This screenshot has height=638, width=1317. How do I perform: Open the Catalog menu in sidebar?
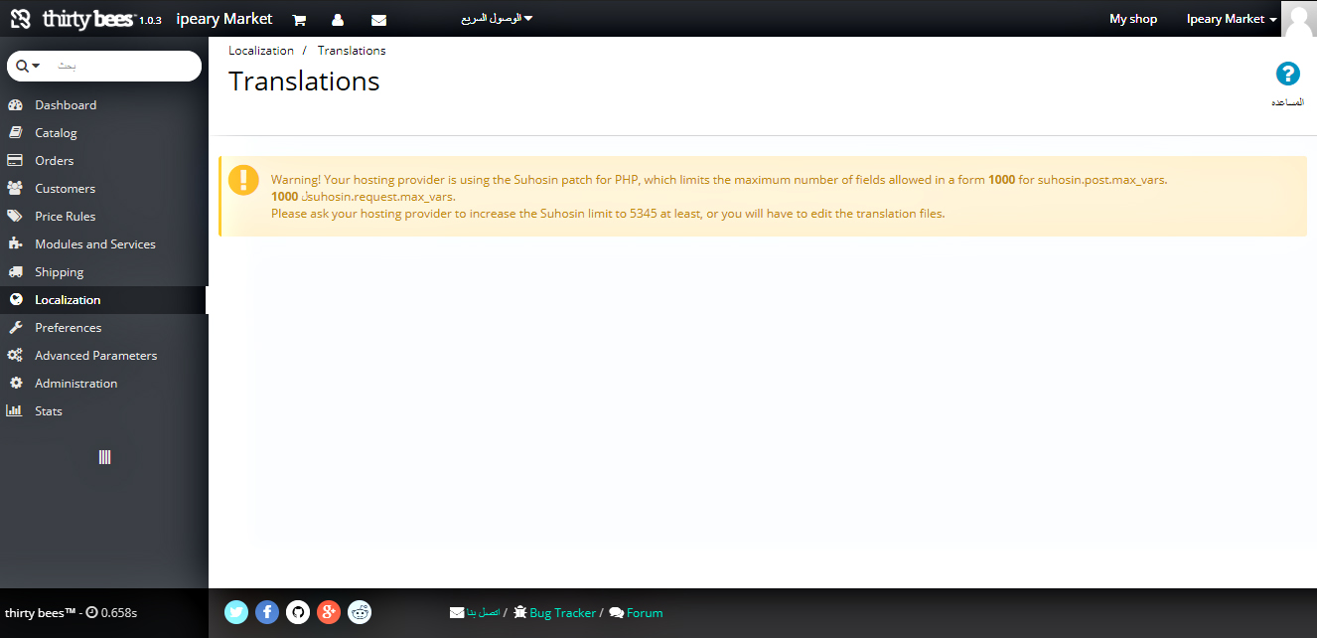click(56, 133)
